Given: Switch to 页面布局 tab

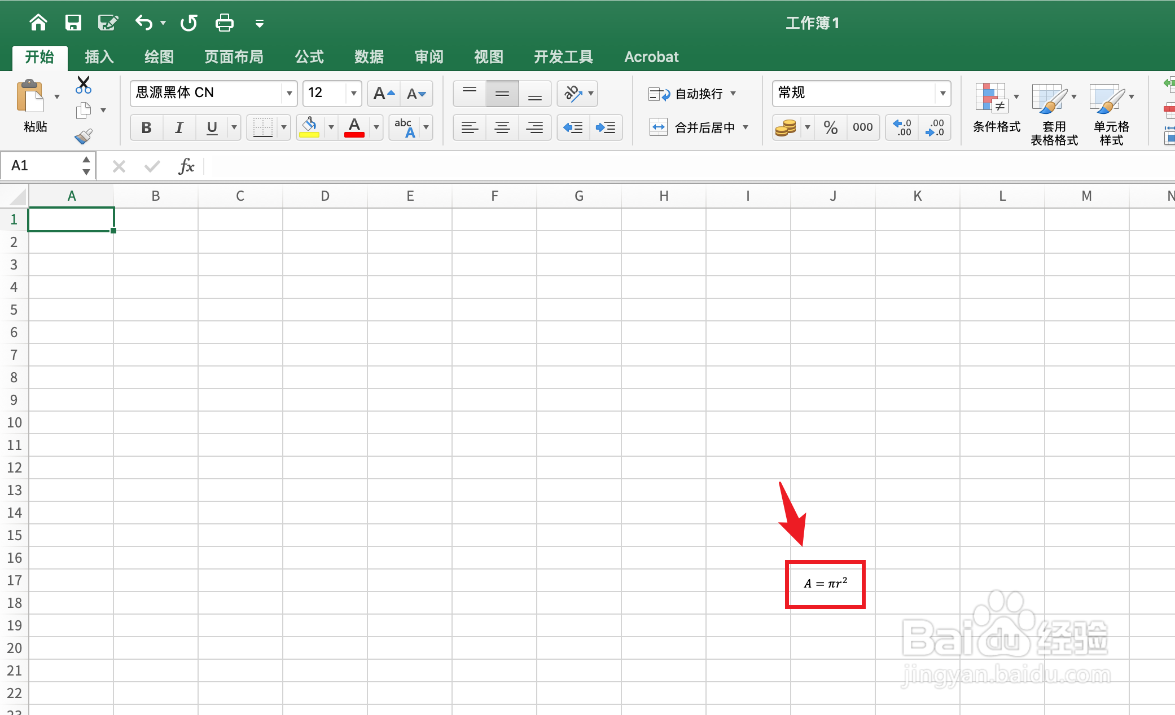Looking at the screenshot, I should (234, 57).
